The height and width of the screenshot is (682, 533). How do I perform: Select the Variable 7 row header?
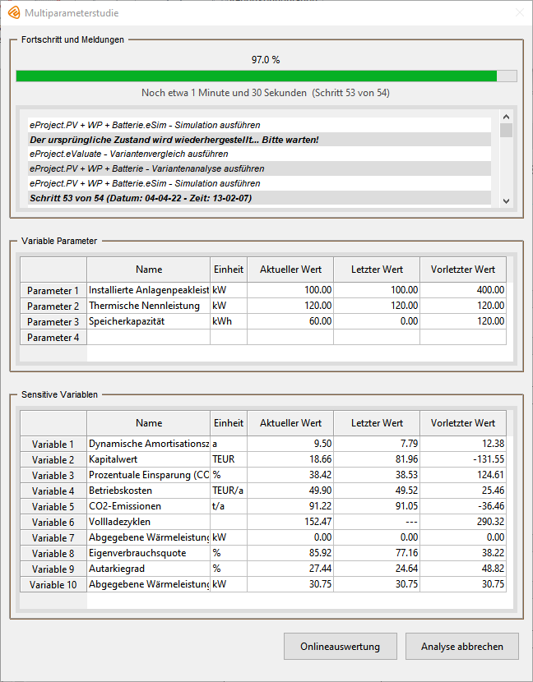pyautogui.click(x=53, y=538)
